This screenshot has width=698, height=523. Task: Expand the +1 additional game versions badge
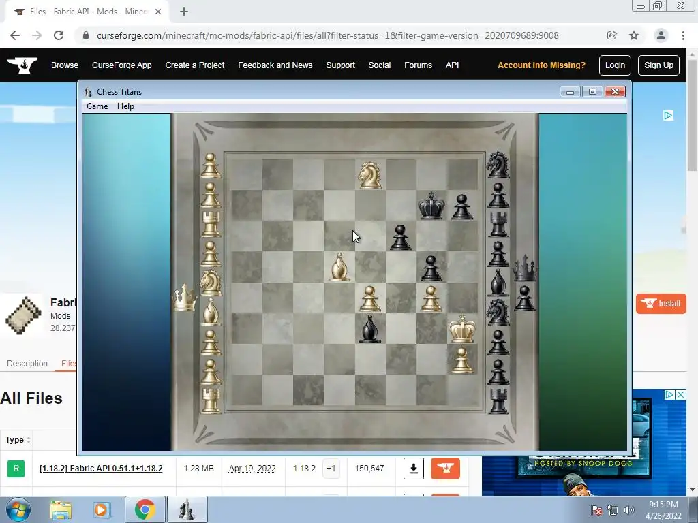[x=331, y=469]
